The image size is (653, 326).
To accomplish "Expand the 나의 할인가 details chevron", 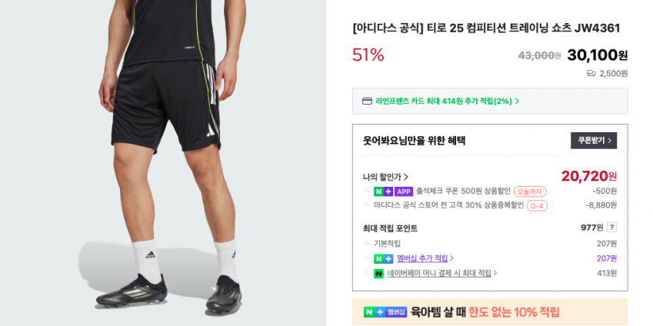I will (406, 177).
